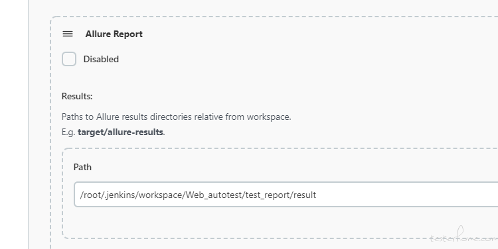The width and height of the screenshot is (498, 249).
Task: Select the Allure Report heading text
Action: tap(114, 34)
